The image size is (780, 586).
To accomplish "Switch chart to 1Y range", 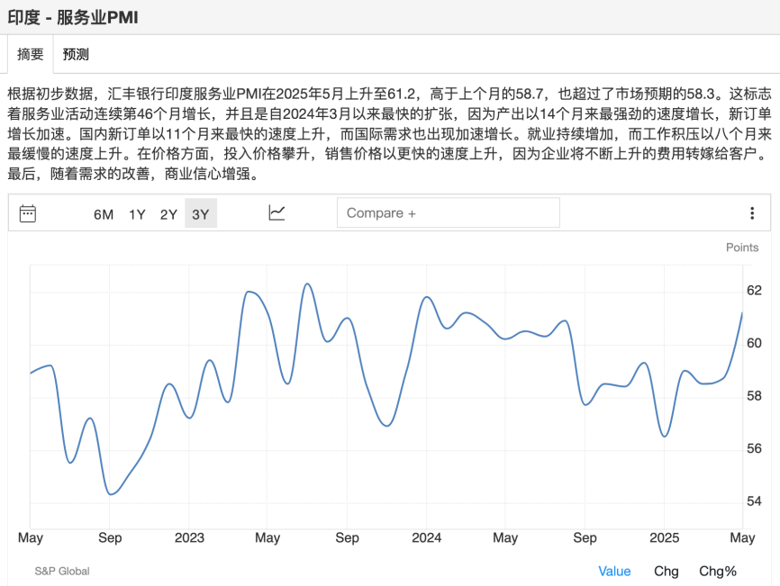I will click(x=137, y=214).
